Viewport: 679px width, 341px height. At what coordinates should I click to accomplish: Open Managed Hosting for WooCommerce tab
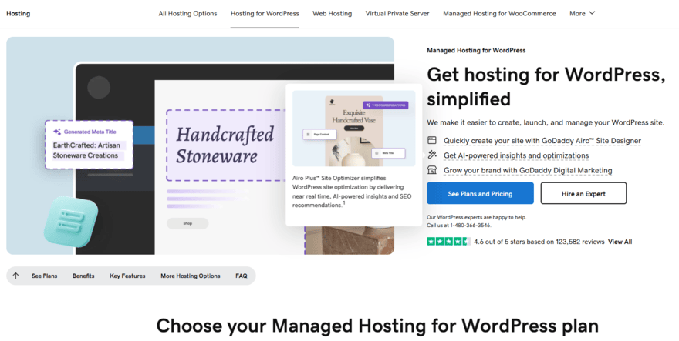499,13
